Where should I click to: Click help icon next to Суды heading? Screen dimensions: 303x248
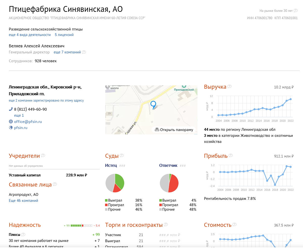122,156
